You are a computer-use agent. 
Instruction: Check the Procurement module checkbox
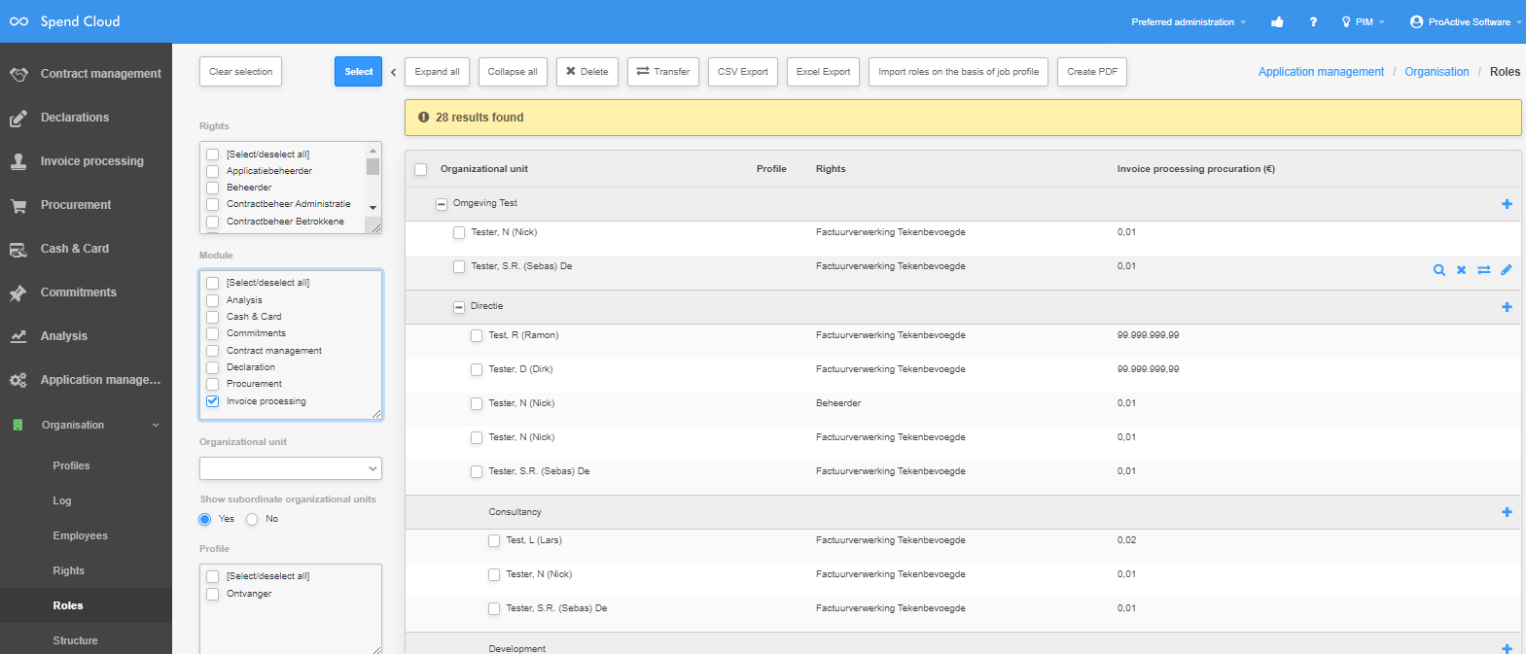pos(212,384)
